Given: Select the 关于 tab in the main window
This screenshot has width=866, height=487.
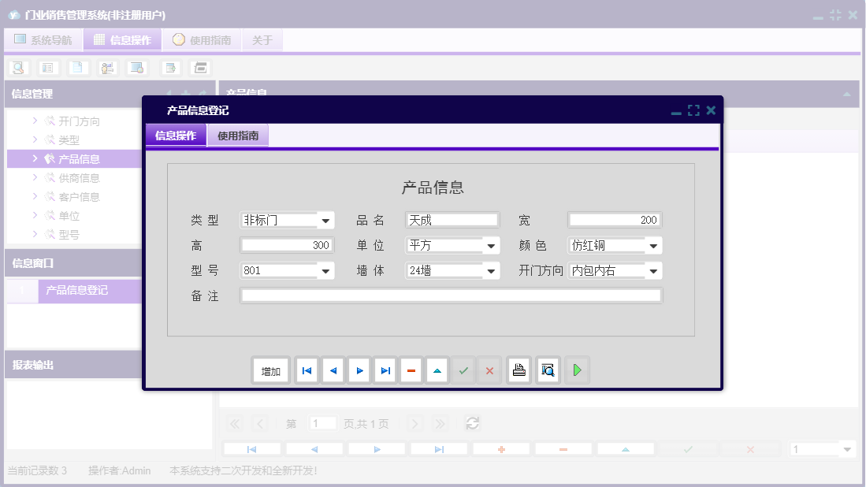Looking at the screenshot, I should pyautogui.click(x=262, y=39).
